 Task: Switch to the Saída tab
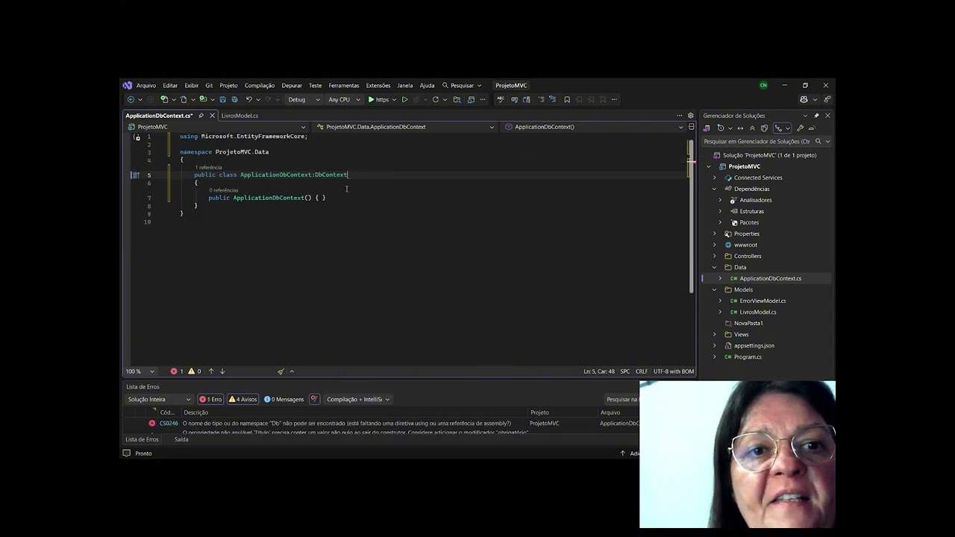181,439
